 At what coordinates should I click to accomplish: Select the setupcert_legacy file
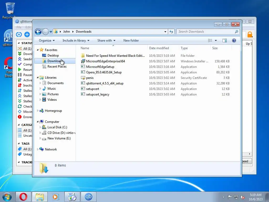98,94
